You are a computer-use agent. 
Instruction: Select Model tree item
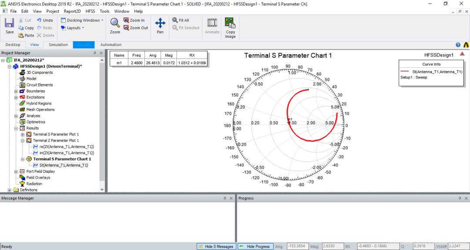pyautogui.click(x=31, y=79)
